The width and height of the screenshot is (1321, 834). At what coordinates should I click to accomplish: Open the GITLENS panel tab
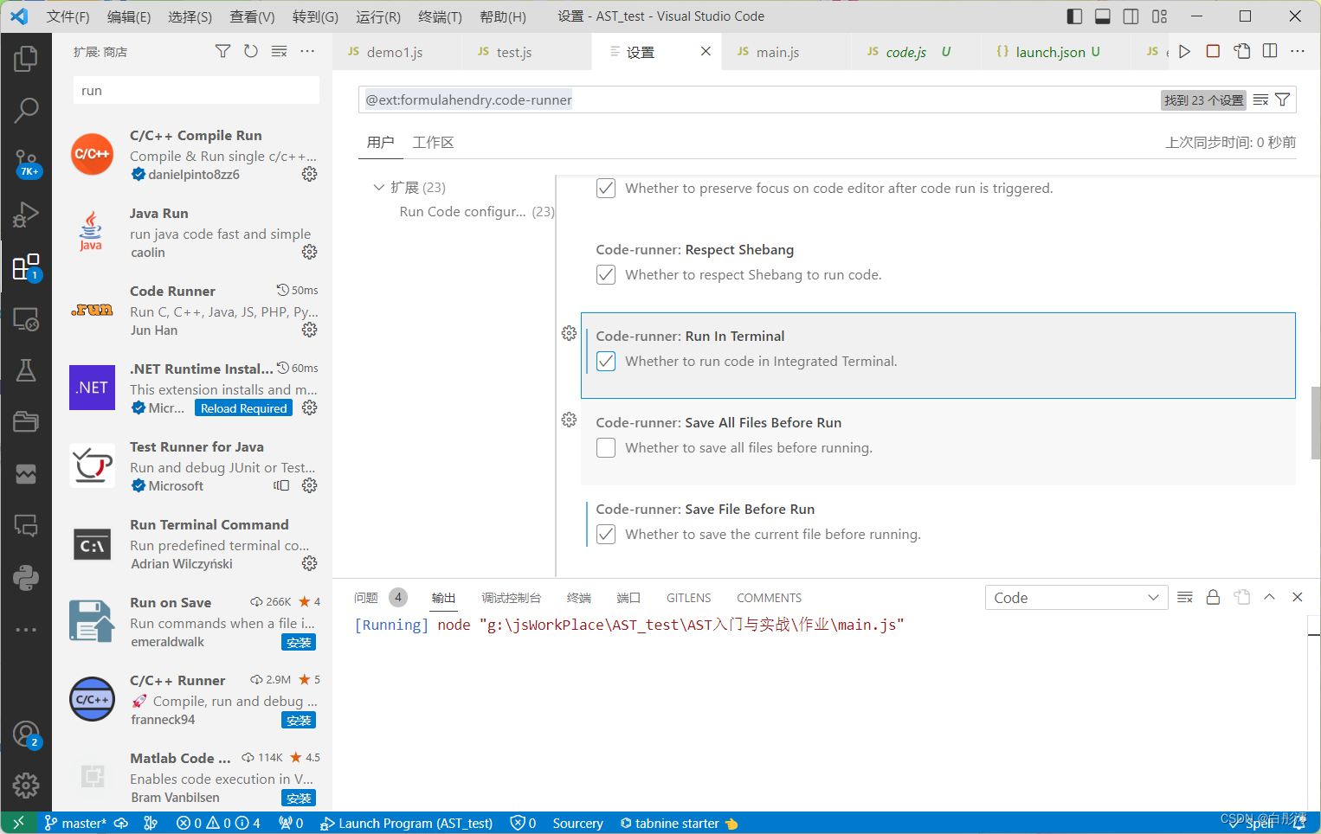[688, 598]
